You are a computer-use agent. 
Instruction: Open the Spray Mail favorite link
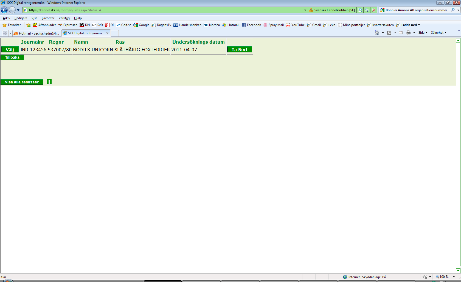coord(274,25)
